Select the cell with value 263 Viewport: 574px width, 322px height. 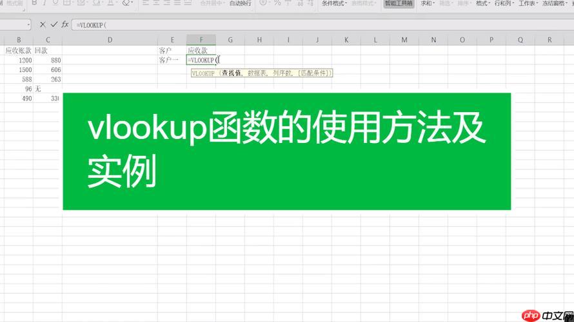[x=48, y=79]
